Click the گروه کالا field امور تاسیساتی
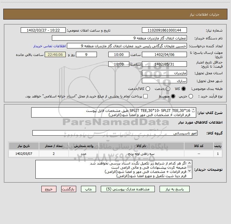This screenshot has height=224, width=231. (x=115, y=133)
